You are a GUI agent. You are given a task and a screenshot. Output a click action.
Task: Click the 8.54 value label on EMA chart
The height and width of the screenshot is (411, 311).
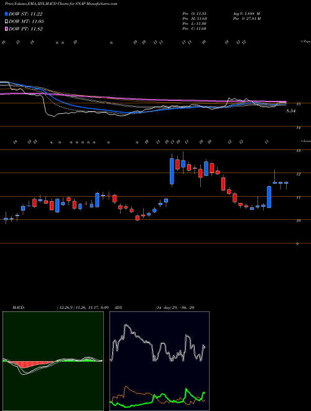290,111
